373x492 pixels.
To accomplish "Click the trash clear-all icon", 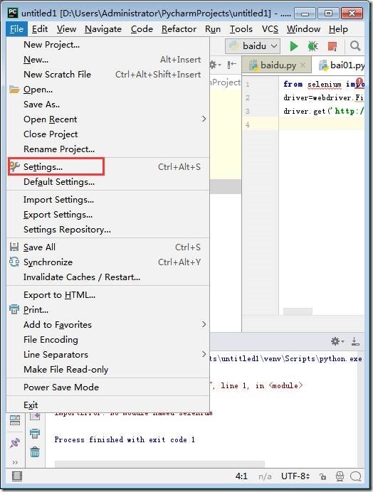I will (35, 452).
